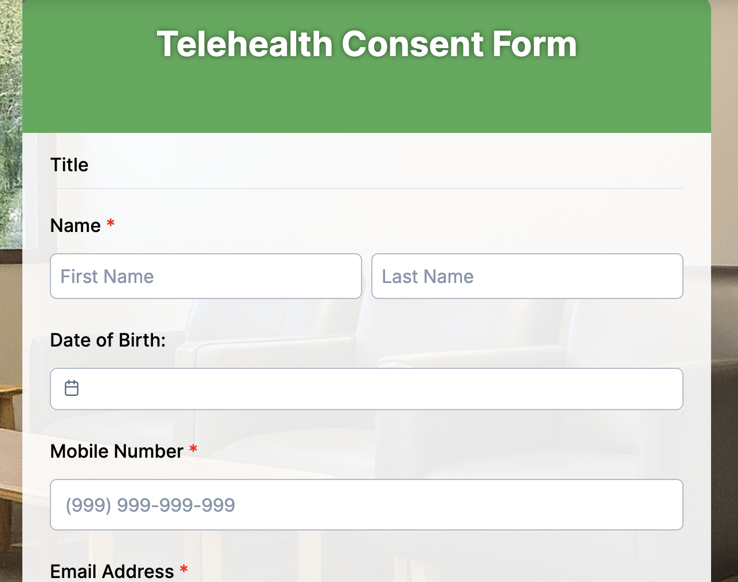Click the Mobile Number input field

367,505
